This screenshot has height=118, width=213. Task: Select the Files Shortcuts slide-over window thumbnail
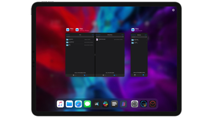pyautogui.click(x=139, y=55)
